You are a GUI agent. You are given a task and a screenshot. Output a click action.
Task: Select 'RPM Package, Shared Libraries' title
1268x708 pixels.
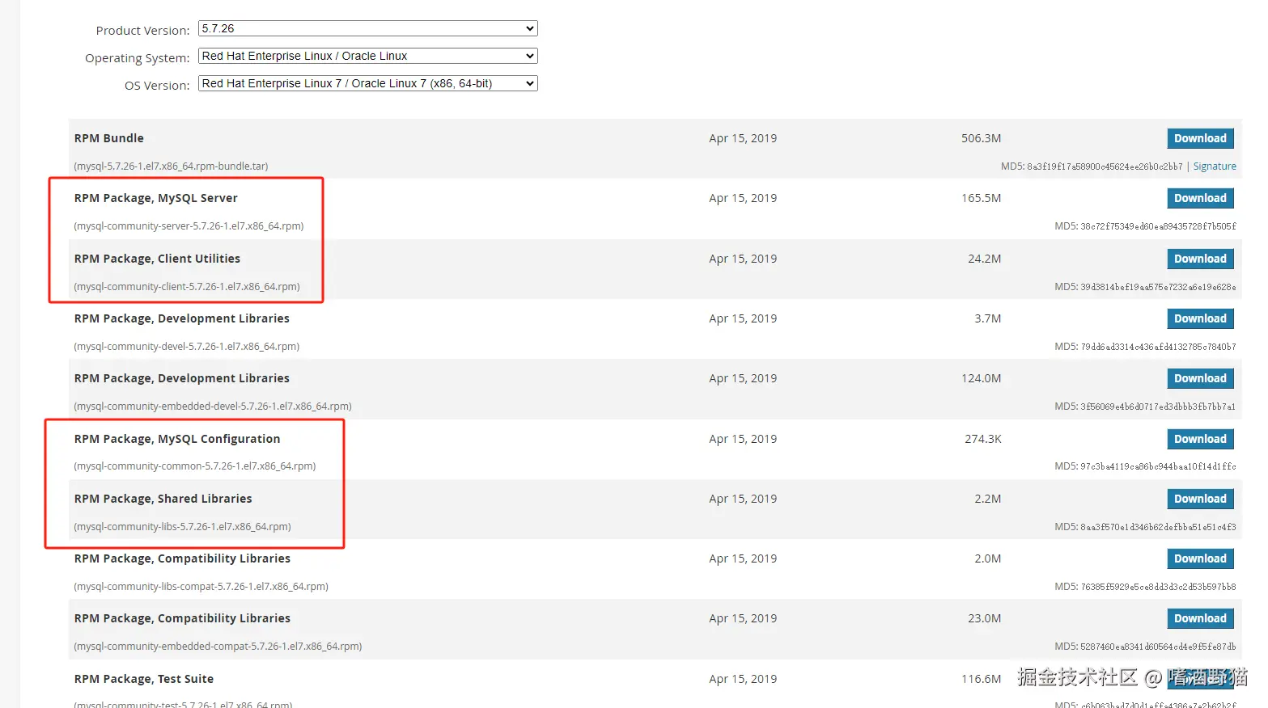(163, 499)
